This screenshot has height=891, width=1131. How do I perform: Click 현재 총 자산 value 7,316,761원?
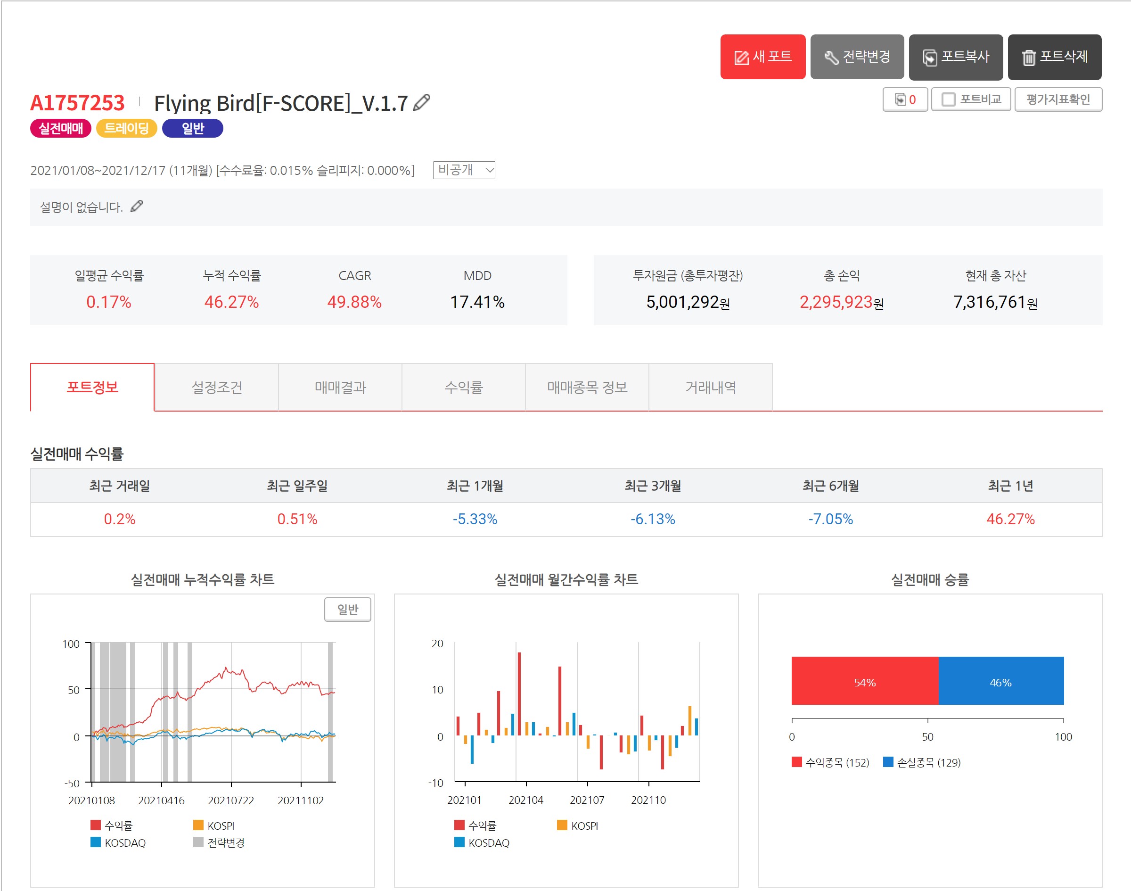tap(995, 302)
